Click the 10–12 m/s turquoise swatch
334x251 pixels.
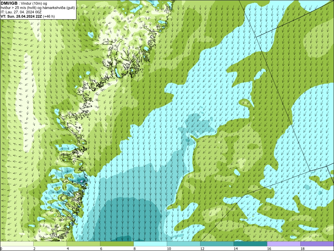point(184,244)
